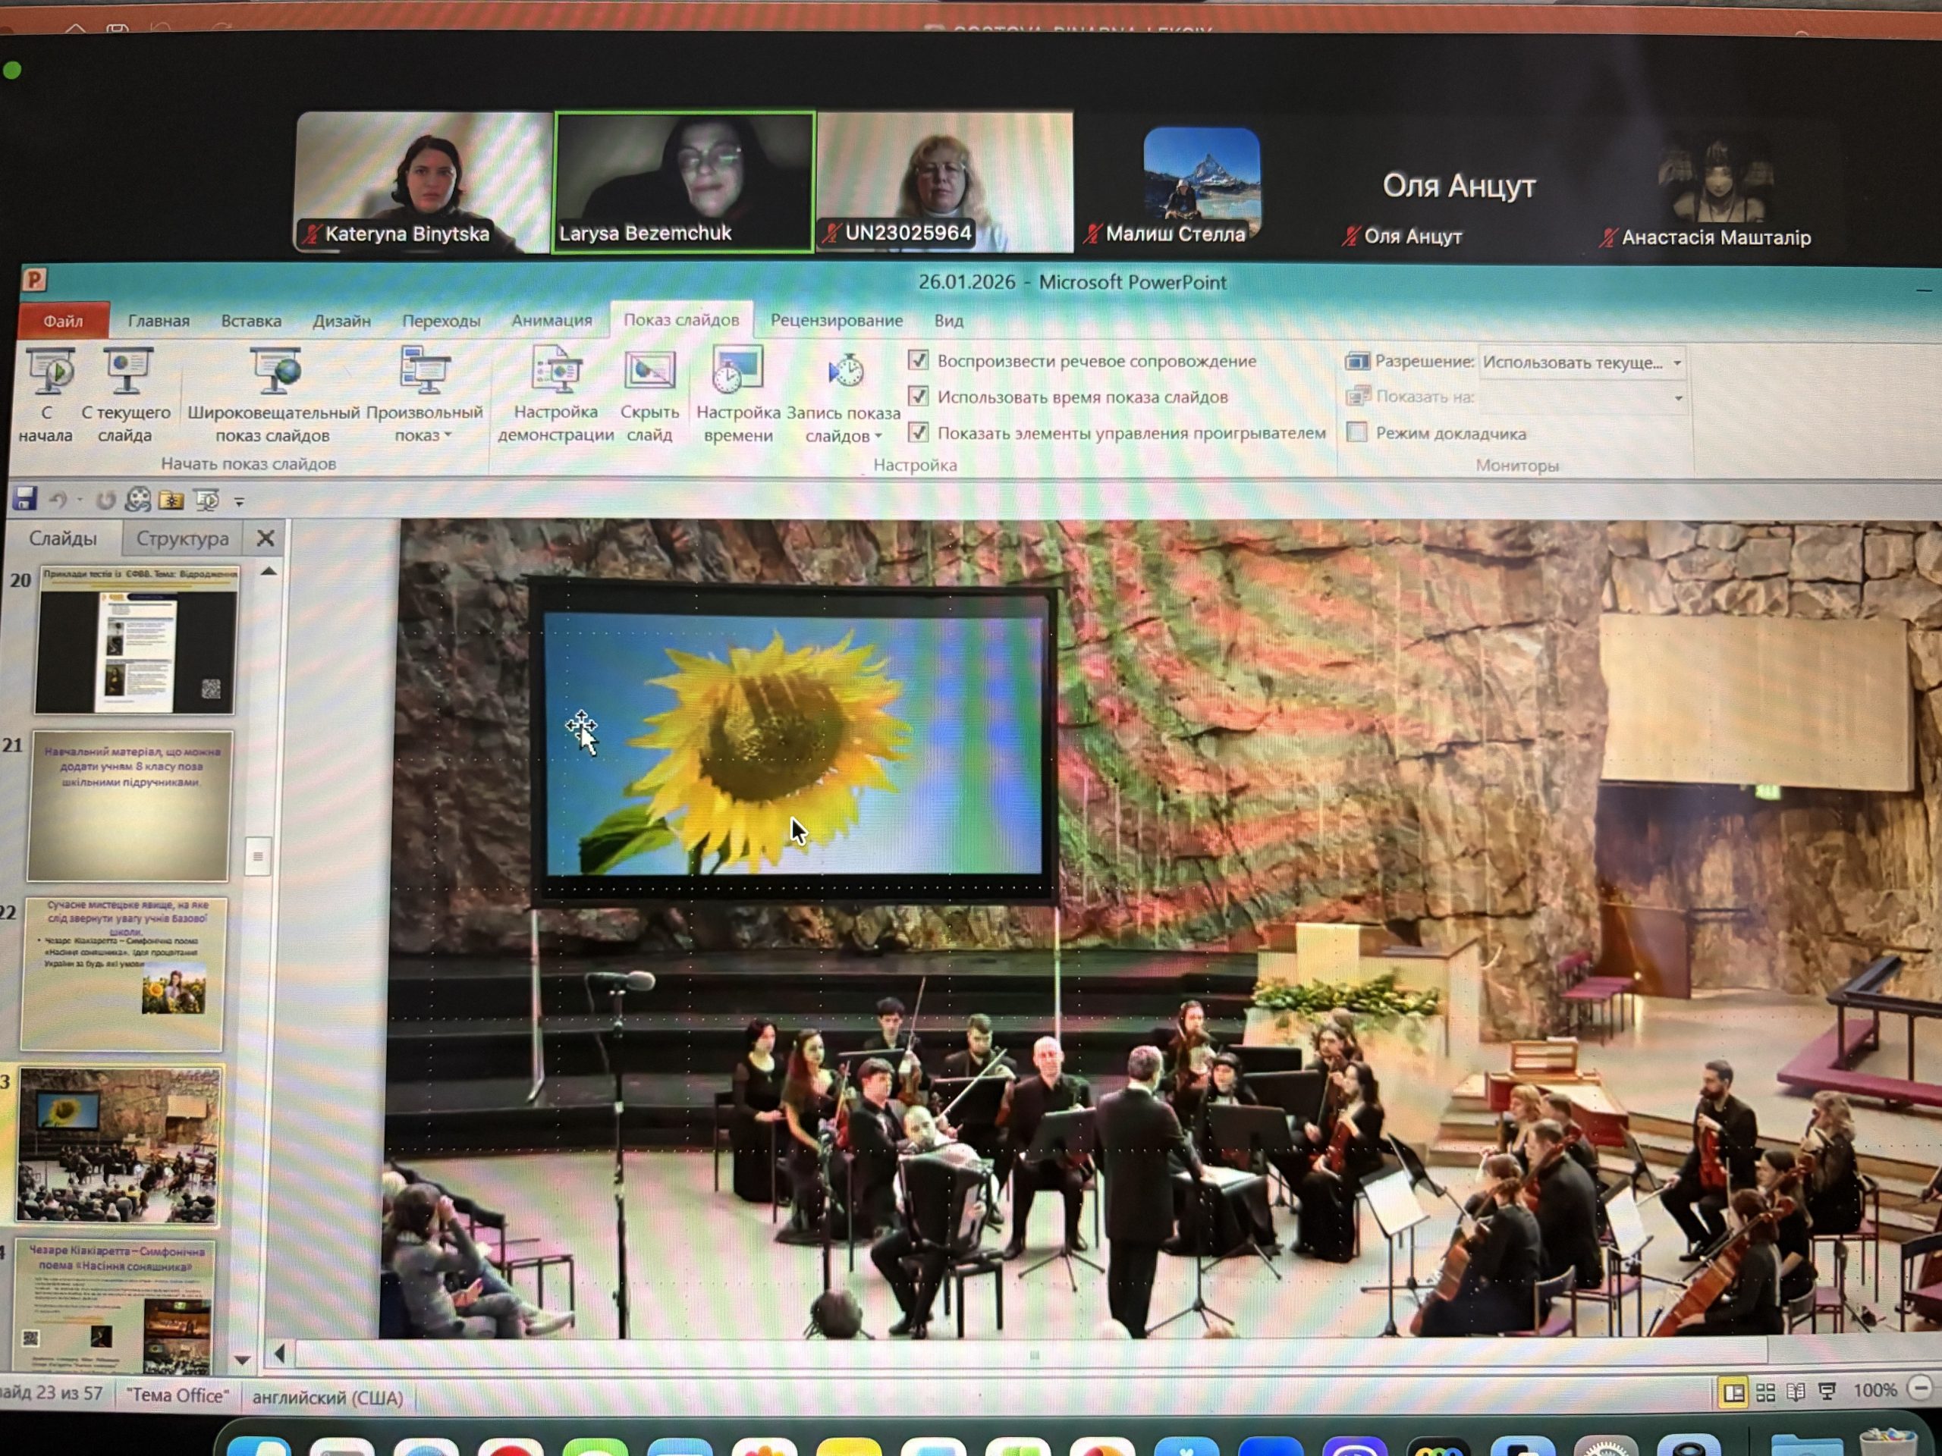Enable presenter view (Режим докладчика)

(1356, 433)
